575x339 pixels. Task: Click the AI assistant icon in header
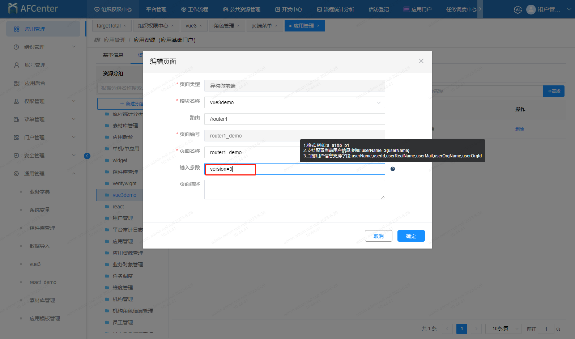coord(517,10)
